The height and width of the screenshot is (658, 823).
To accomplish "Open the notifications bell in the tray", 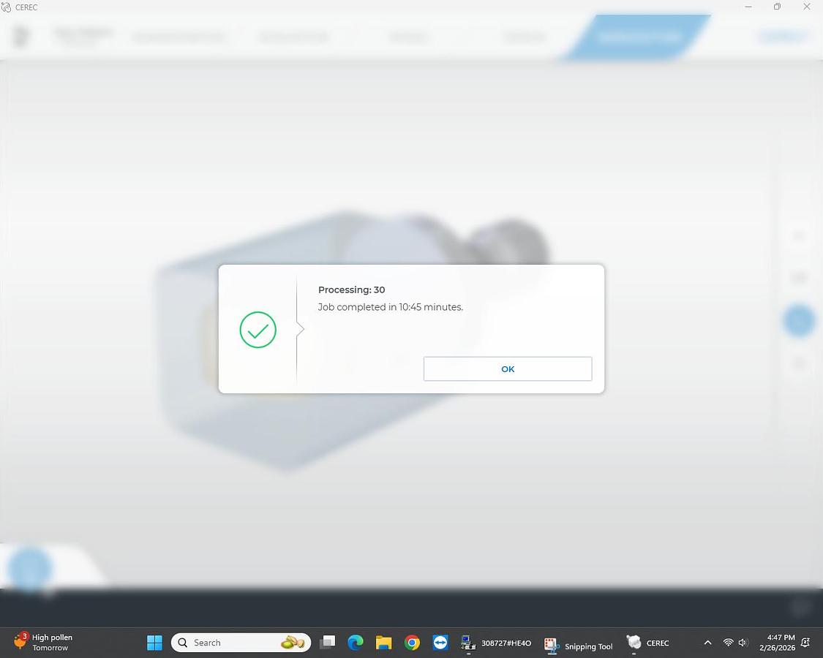I will pos(805,643).
